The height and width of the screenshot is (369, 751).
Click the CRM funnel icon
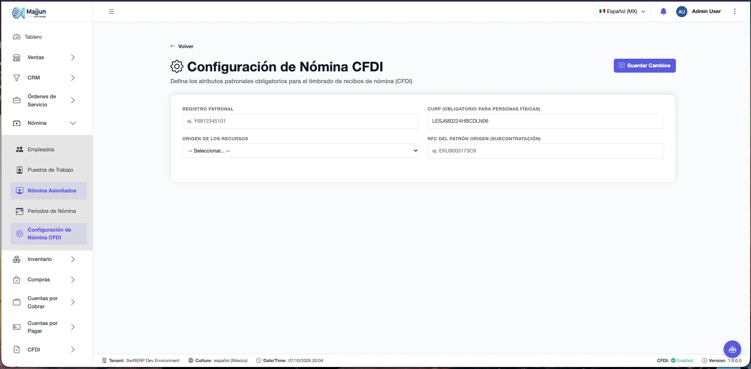click(x=17, y=78)
